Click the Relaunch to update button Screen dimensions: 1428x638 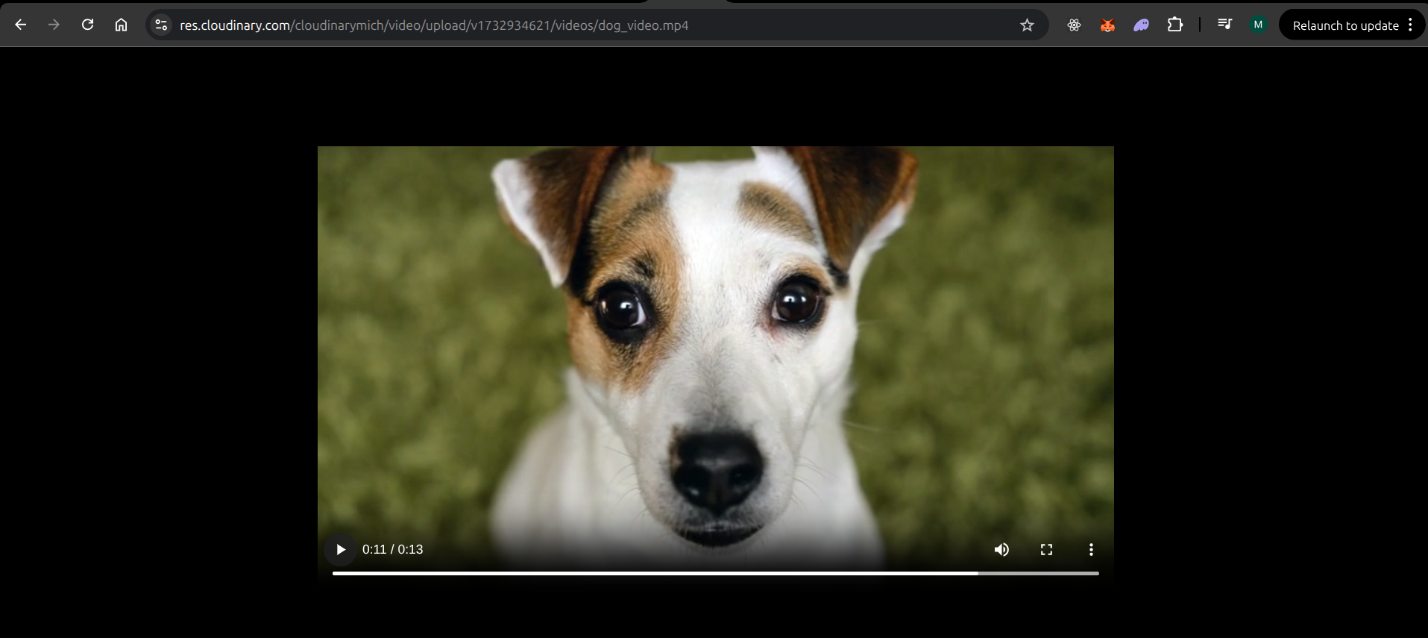pos(1345,25)
